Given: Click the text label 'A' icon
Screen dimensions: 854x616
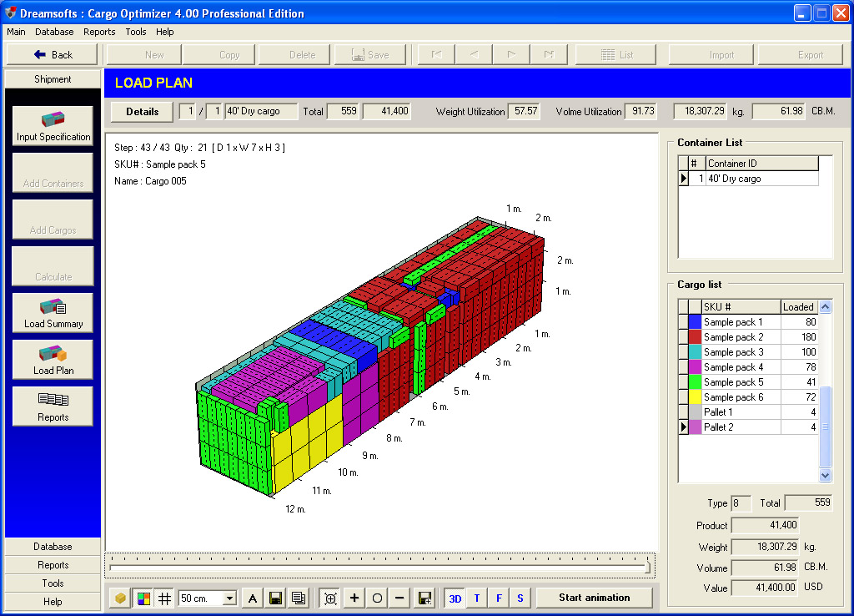Looking at the screenshot, I should pos(253,598).
